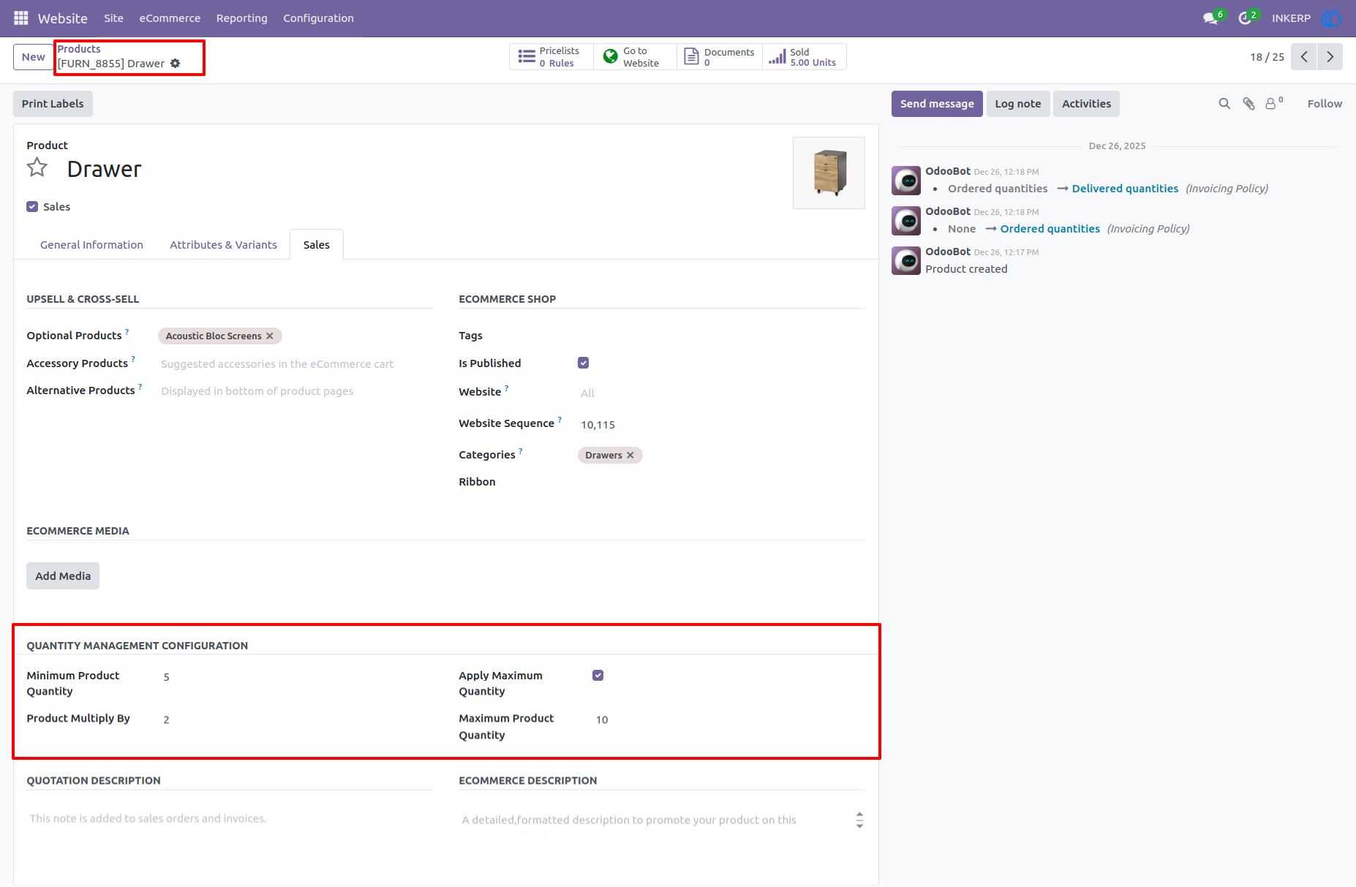Image resolution: width=1356 pixels, height=887 pixels.
Task: Go to next record arrow
Action: pyautogui.click(x=1330, y=57)
